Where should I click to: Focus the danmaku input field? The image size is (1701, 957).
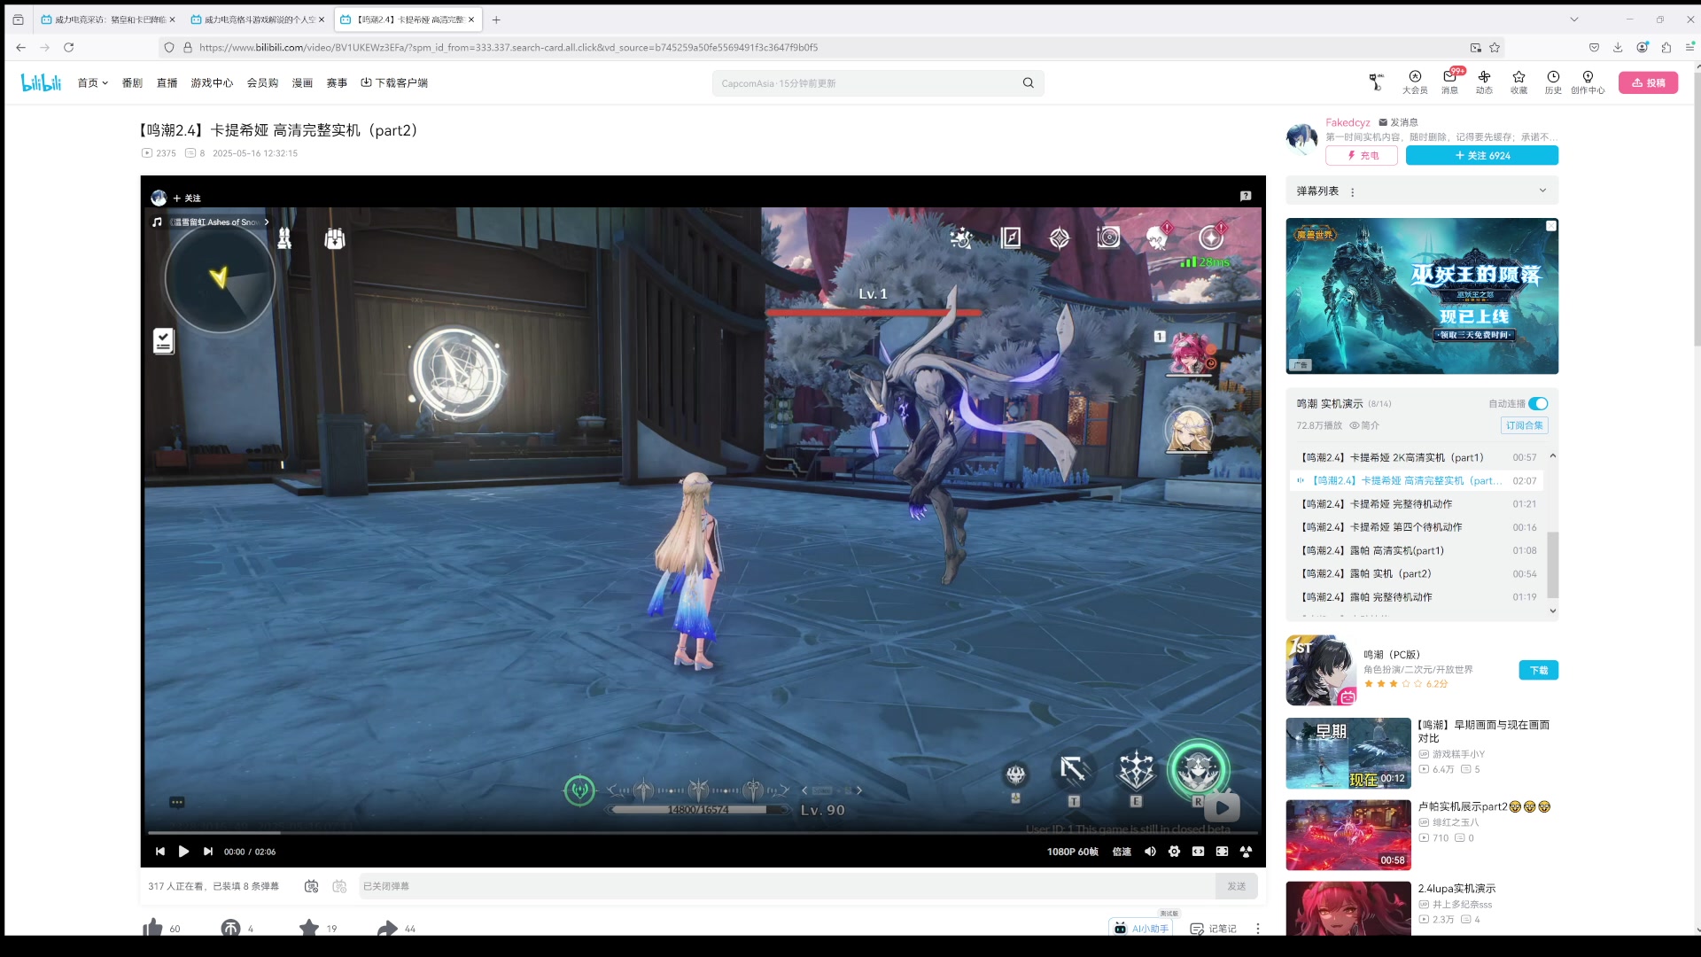tap(787, 886)
